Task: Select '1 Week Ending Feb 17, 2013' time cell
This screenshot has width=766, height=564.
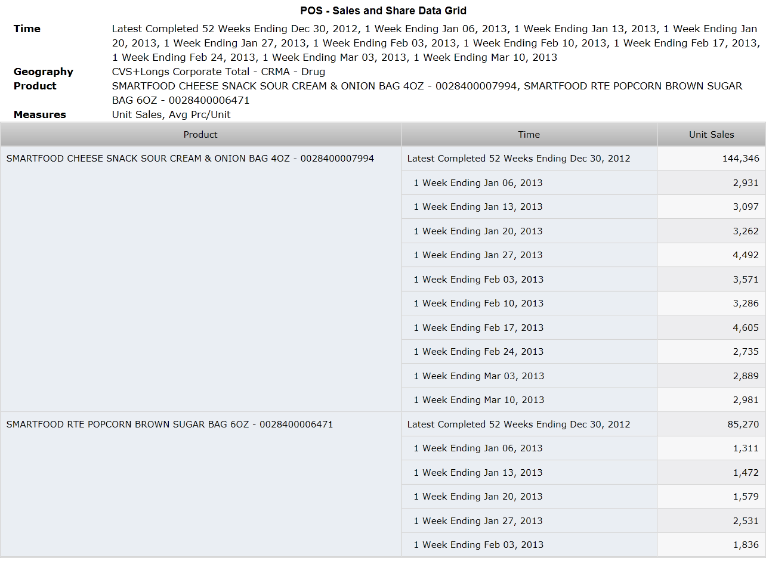Action: (529, 327)
